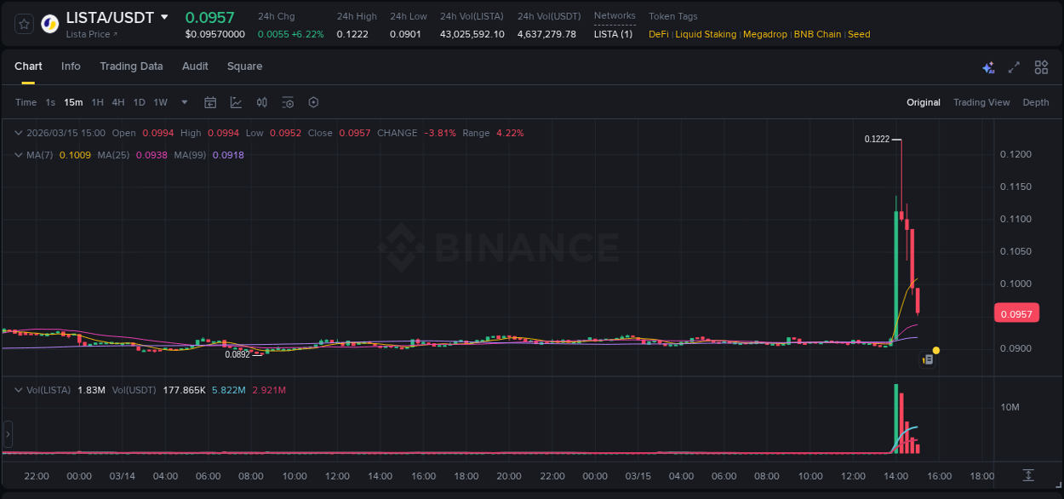Switch chart to Trading View mode

coord(981,102)
